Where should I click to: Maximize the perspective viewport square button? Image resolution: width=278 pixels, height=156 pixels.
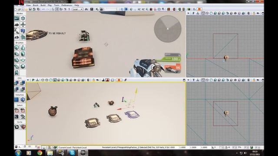[x=184, y=80]
